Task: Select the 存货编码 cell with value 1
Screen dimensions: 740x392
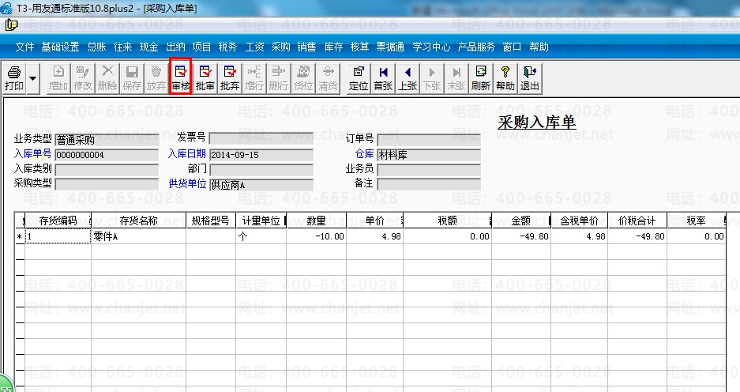Action: (58, 236)
